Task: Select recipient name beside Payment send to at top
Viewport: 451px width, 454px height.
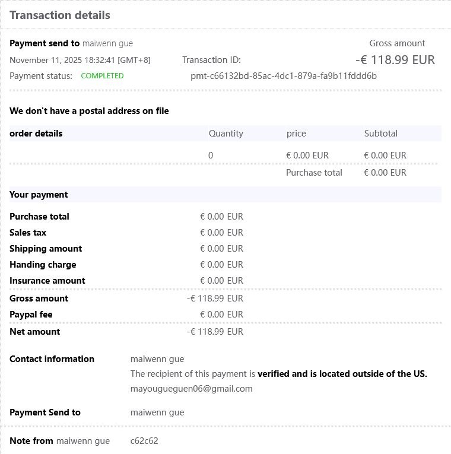Action: tap(107, 43)
